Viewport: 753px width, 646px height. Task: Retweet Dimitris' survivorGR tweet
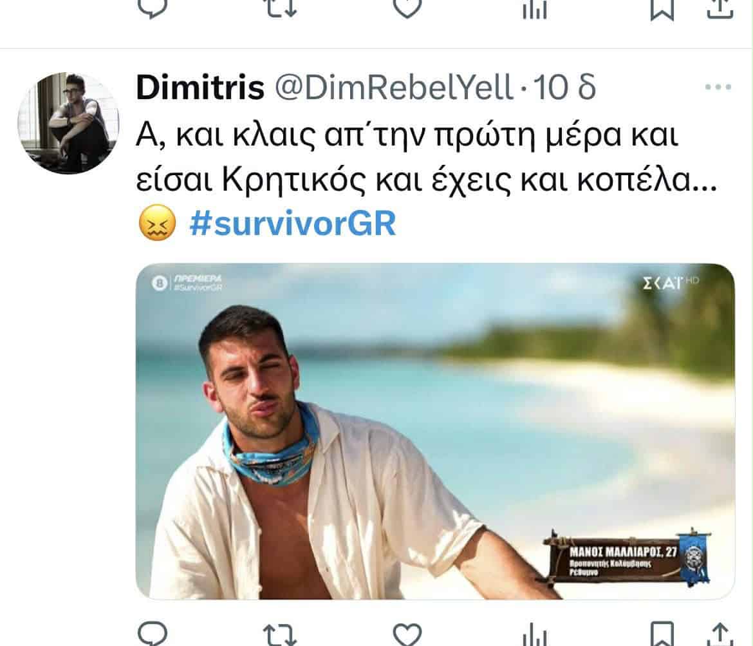coord(281,634)
